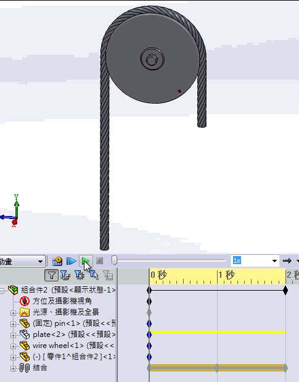Click the red point on pulley

tap(179, 91)
